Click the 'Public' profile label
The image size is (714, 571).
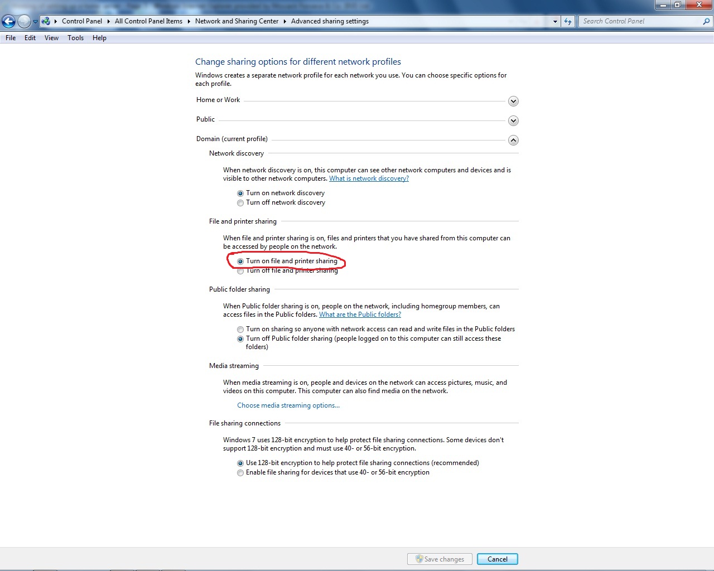click(205, 119)
